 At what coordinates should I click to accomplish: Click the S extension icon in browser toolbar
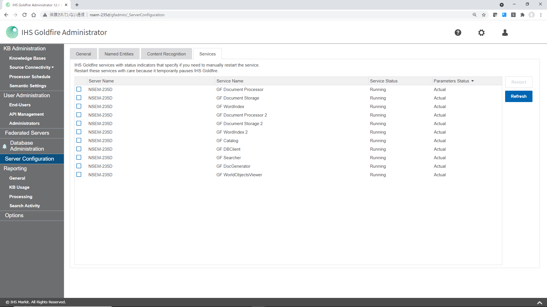(x=513, y=15)
